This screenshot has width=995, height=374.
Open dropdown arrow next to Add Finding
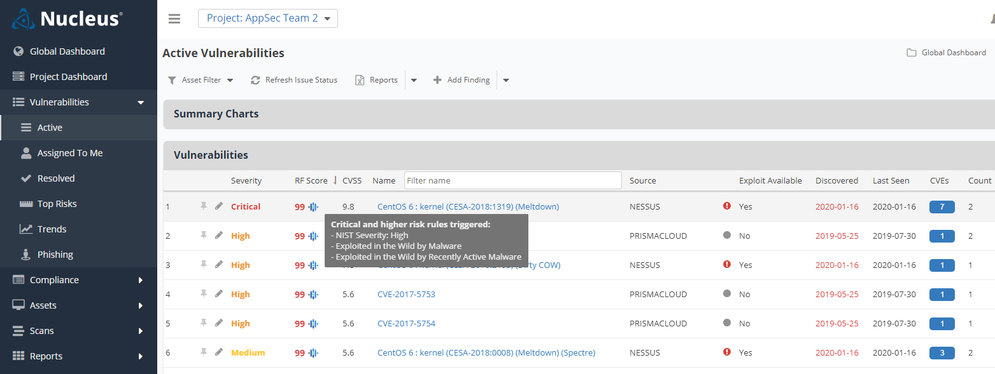tap(506, 80)
